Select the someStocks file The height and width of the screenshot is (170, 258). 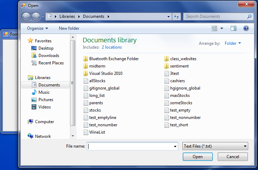click(x=178, y=103)
